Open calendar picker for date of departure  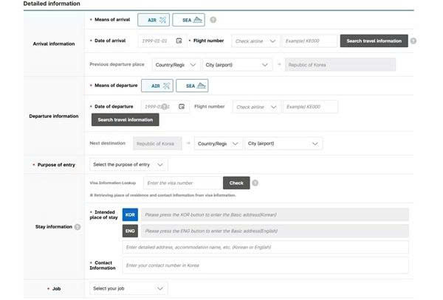click(x=182, y=107)
